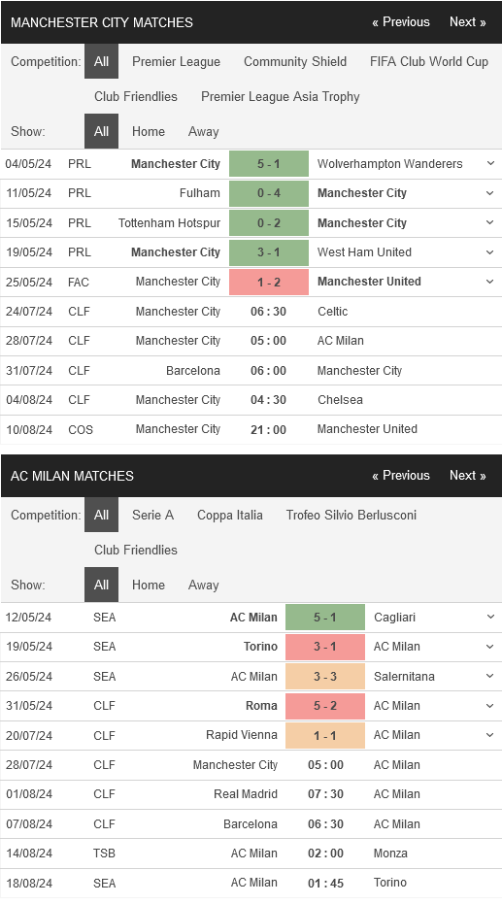The width and height of the screenshot is (502, 904).
Task: Go to Next Manchester City matches
Action: (467, 22)
